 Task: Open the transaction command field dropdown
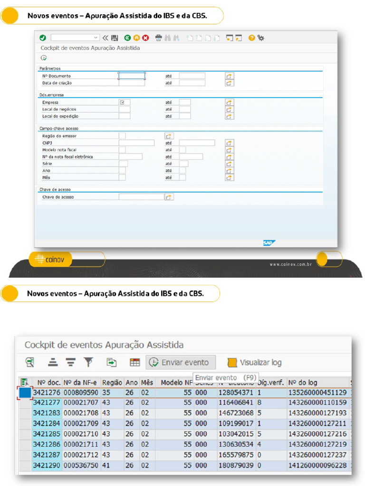96,37
